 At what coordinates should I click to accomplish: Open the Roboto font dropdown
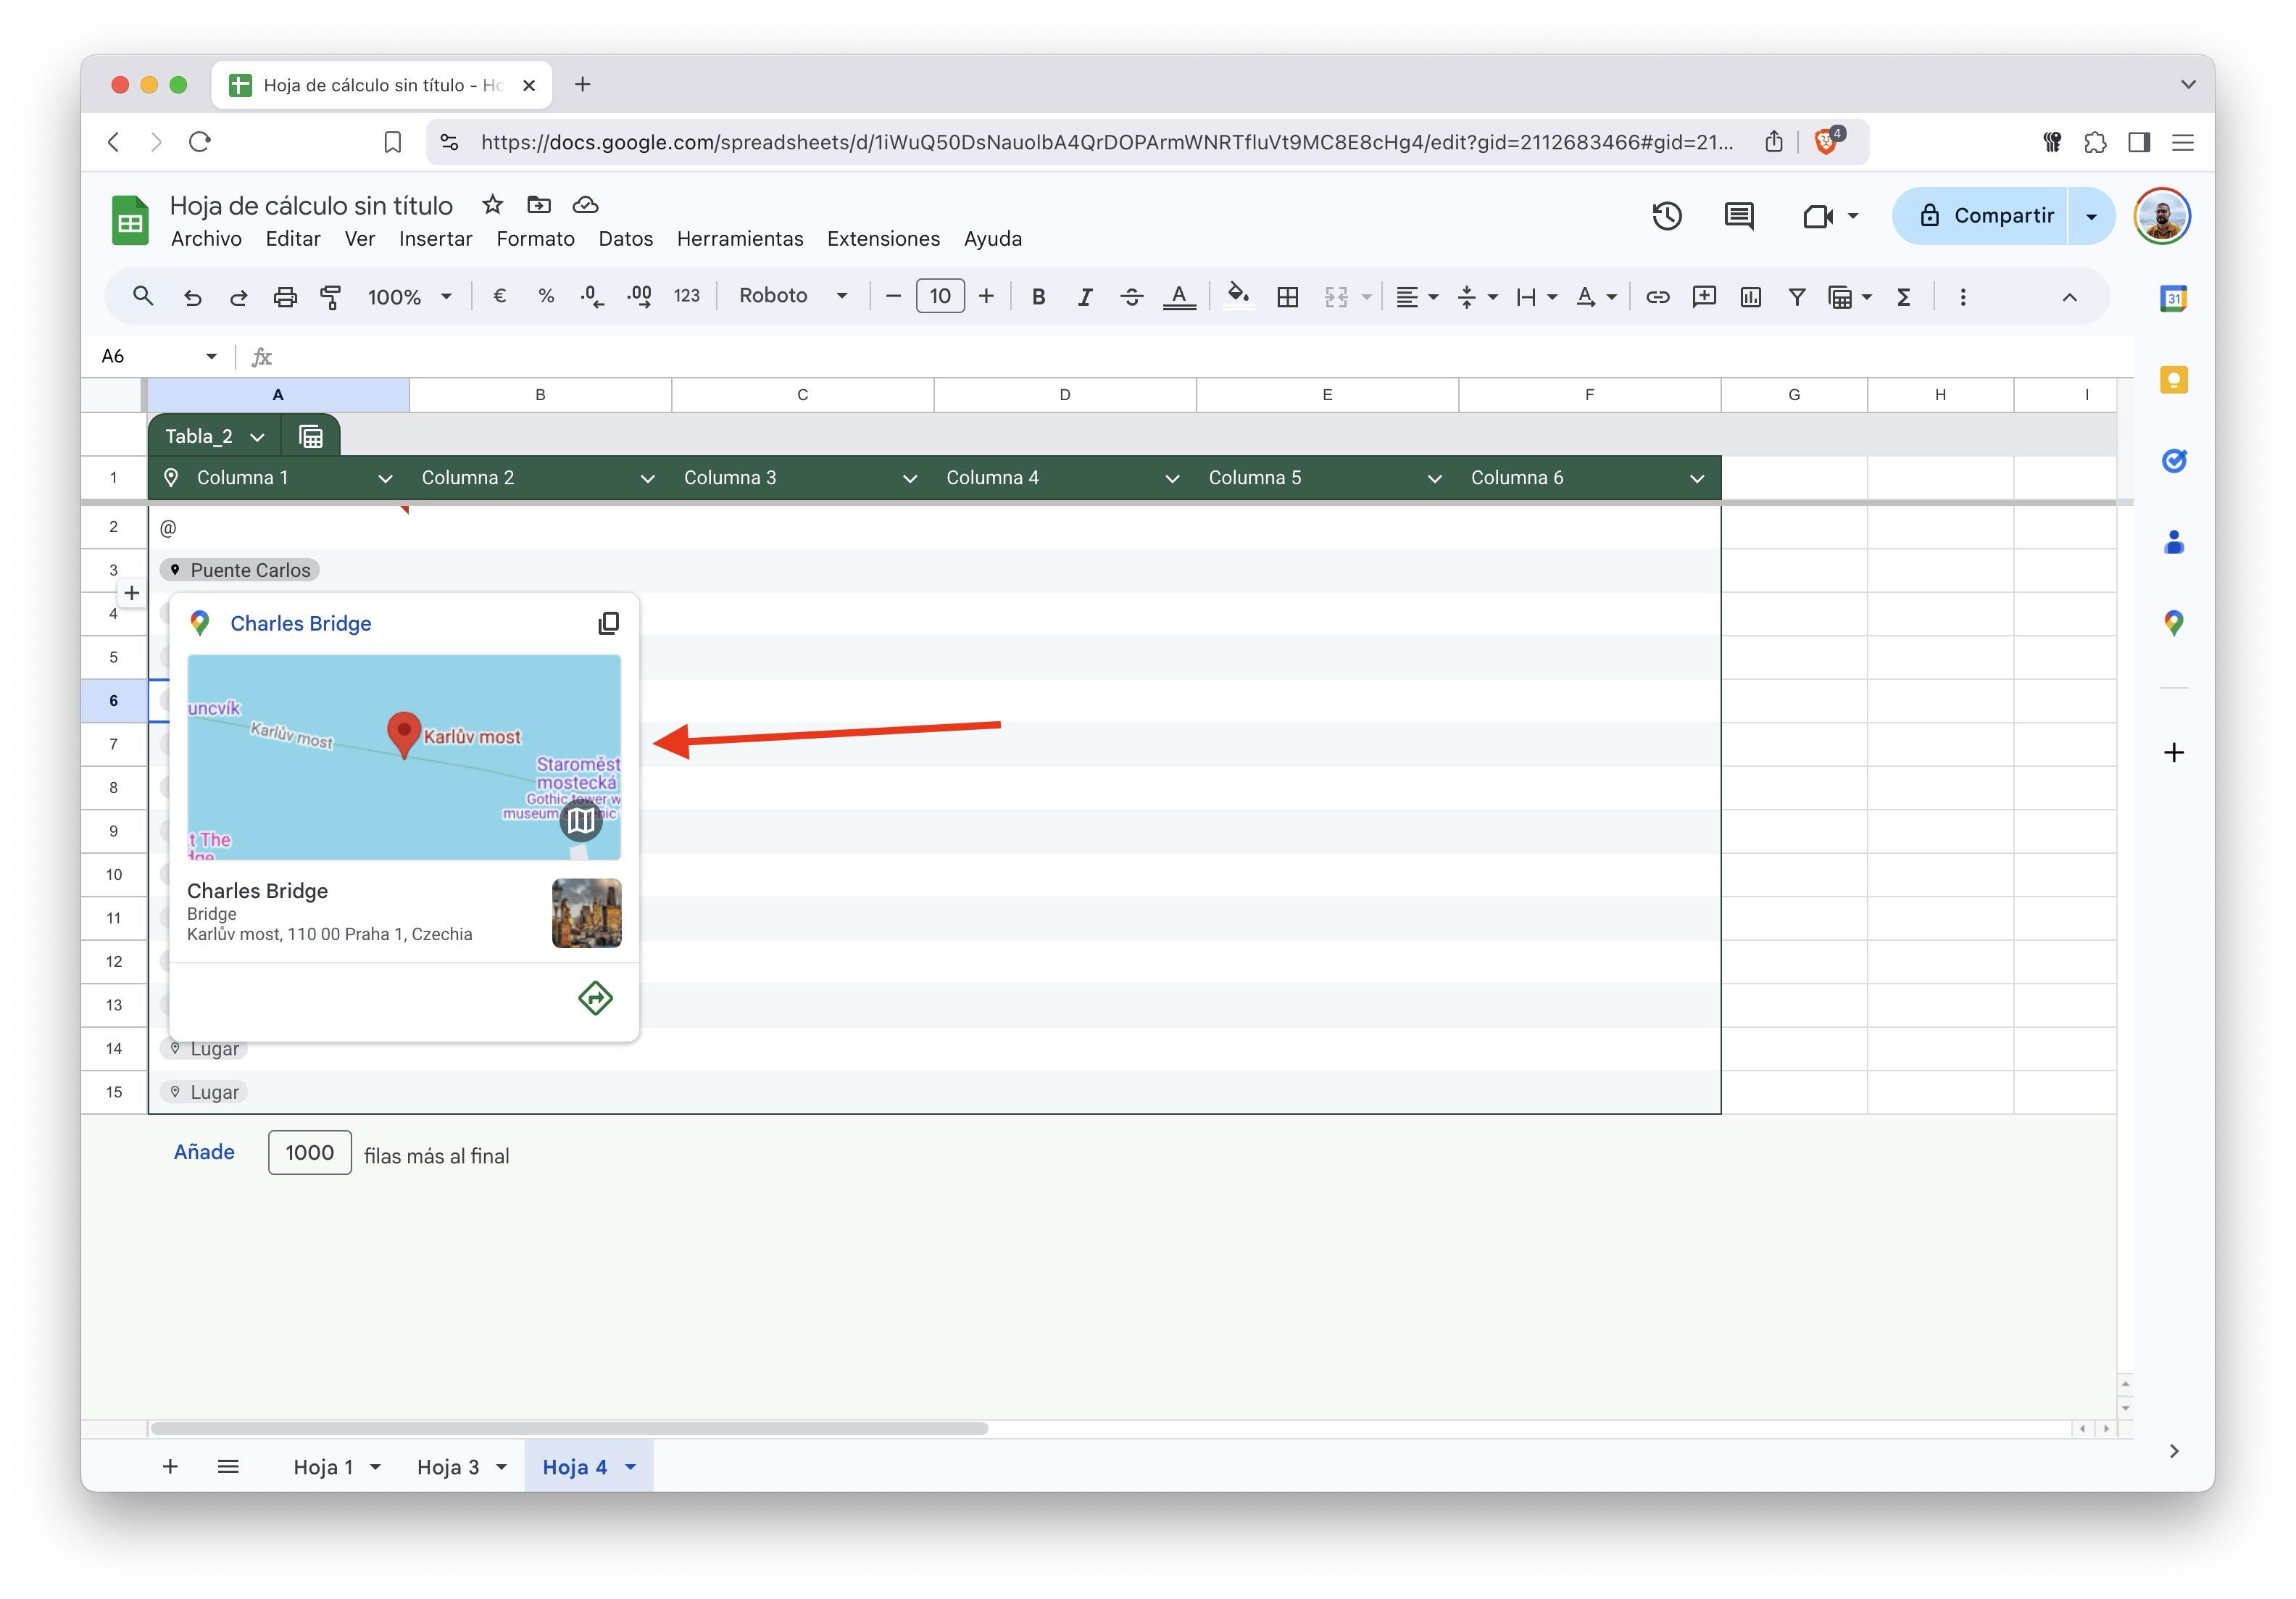tap(793, 296)
